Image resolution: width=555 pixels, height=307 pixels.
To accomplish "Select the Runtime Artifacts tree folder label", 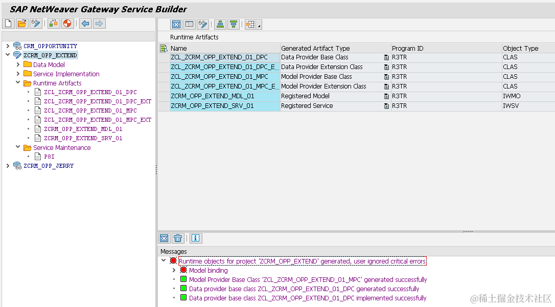I will tap(57, 83).
